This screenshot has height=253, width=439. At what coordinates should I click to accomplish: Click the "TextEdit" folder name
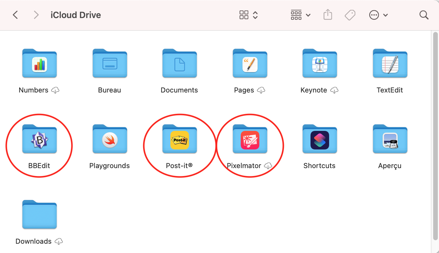coord(390,90)
